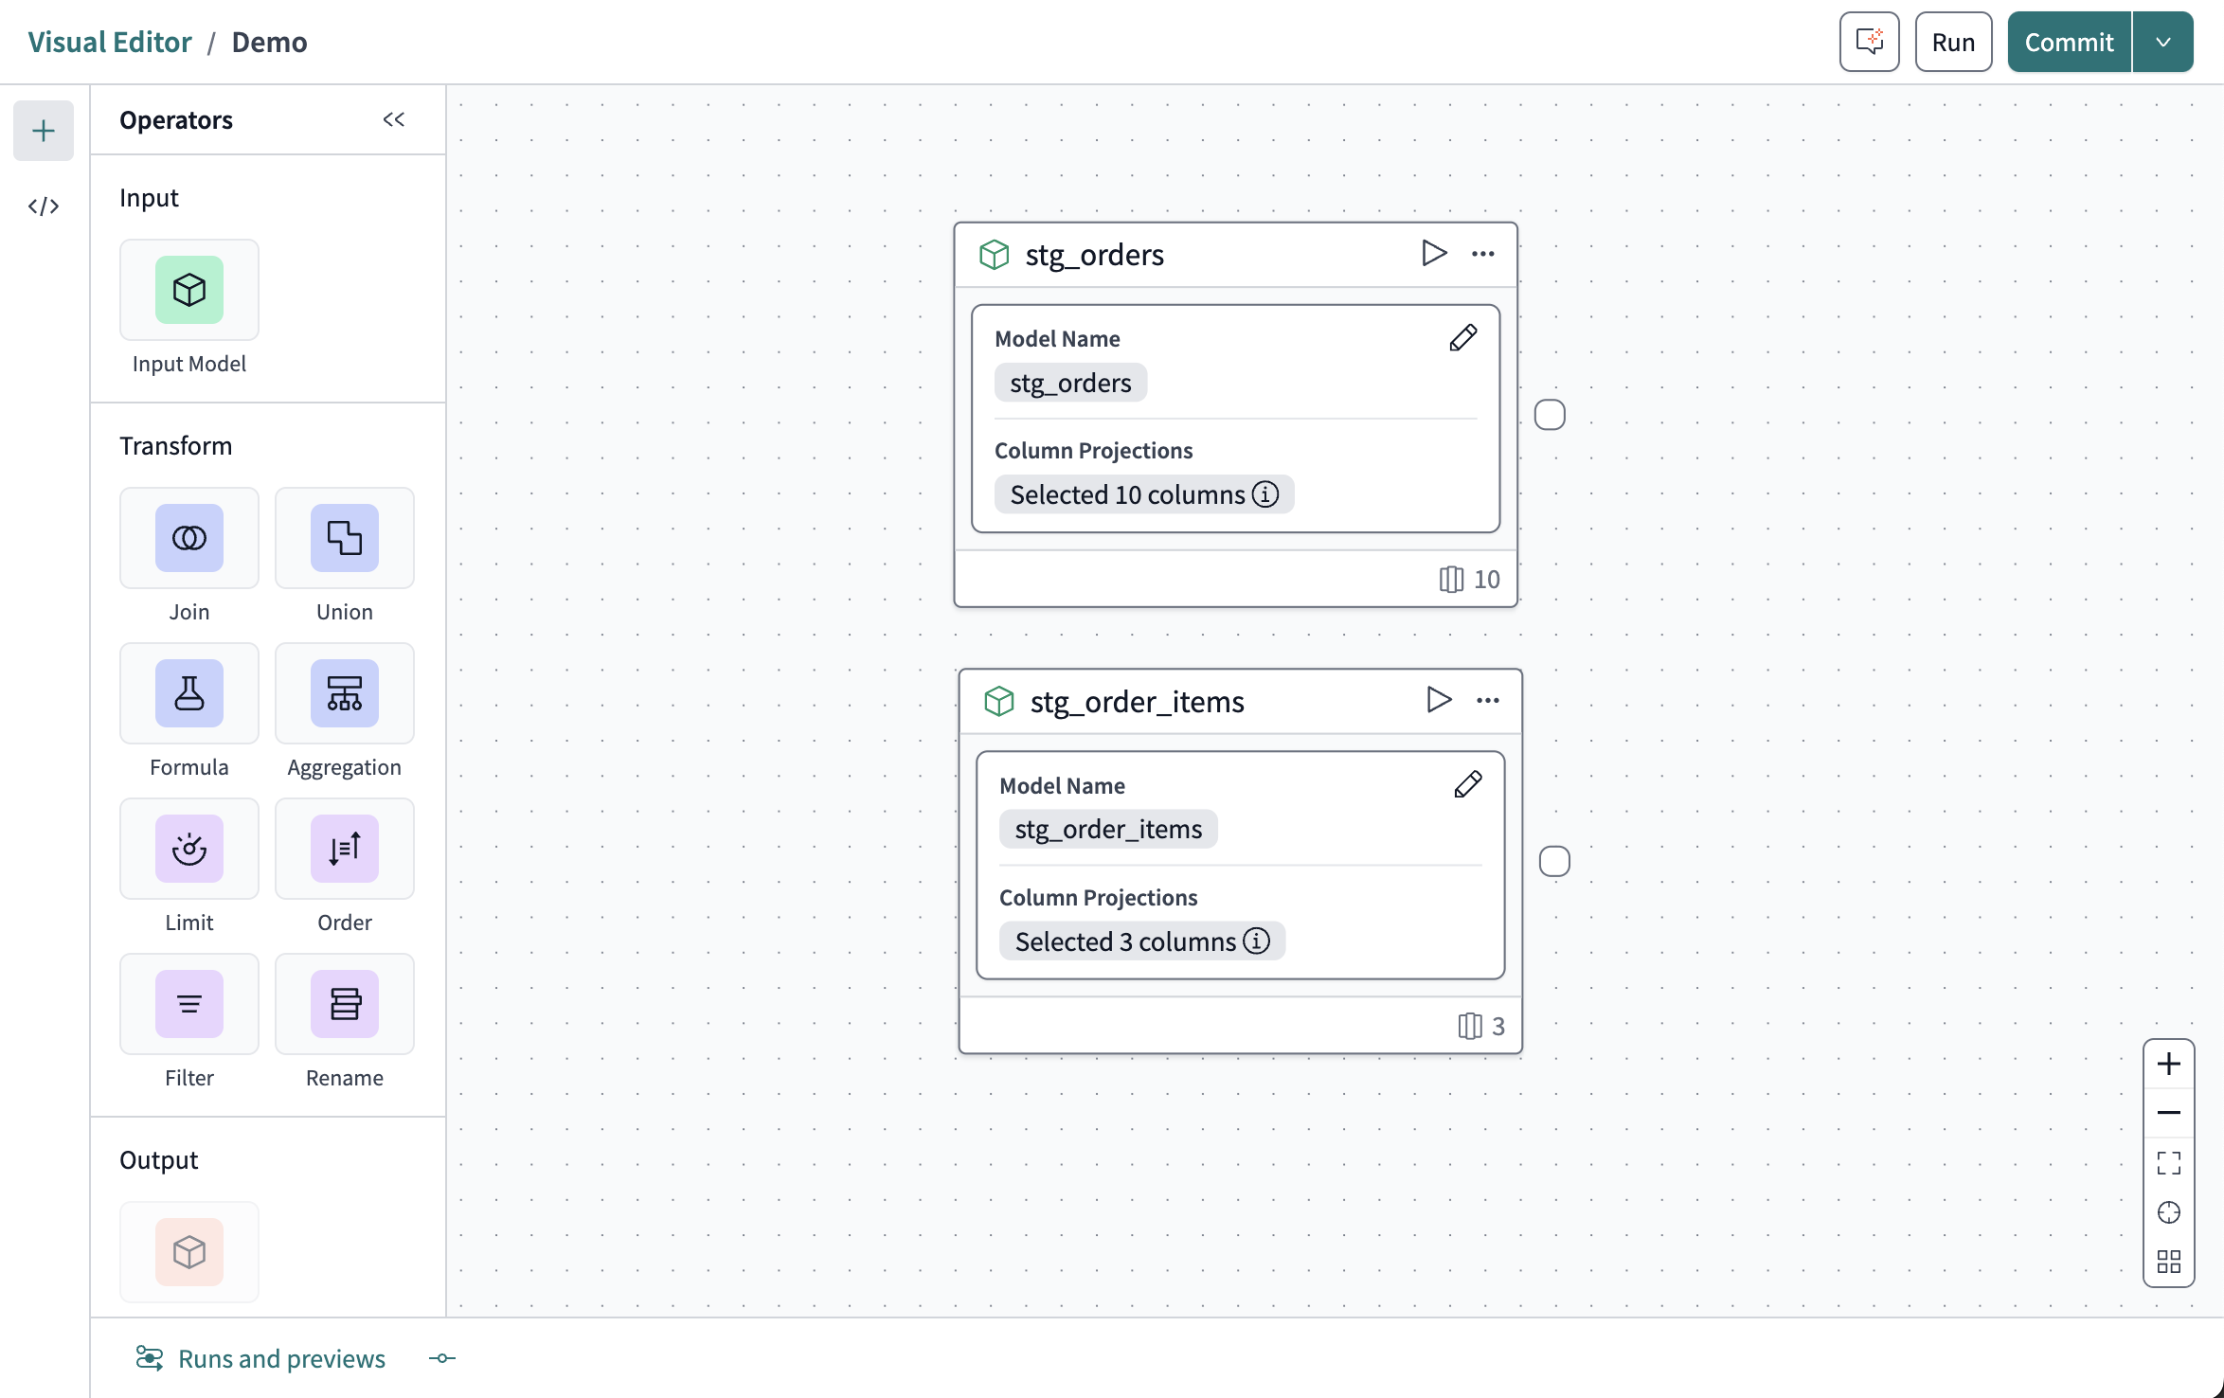This screenshot has height=1398, width=2224.
Task: Select the Filter operator
Action: [188, 1004]
